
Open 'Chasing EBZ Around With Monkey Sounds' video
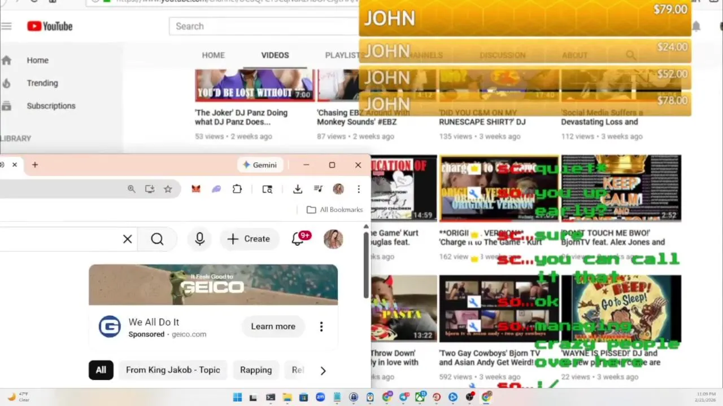(363, 117)
